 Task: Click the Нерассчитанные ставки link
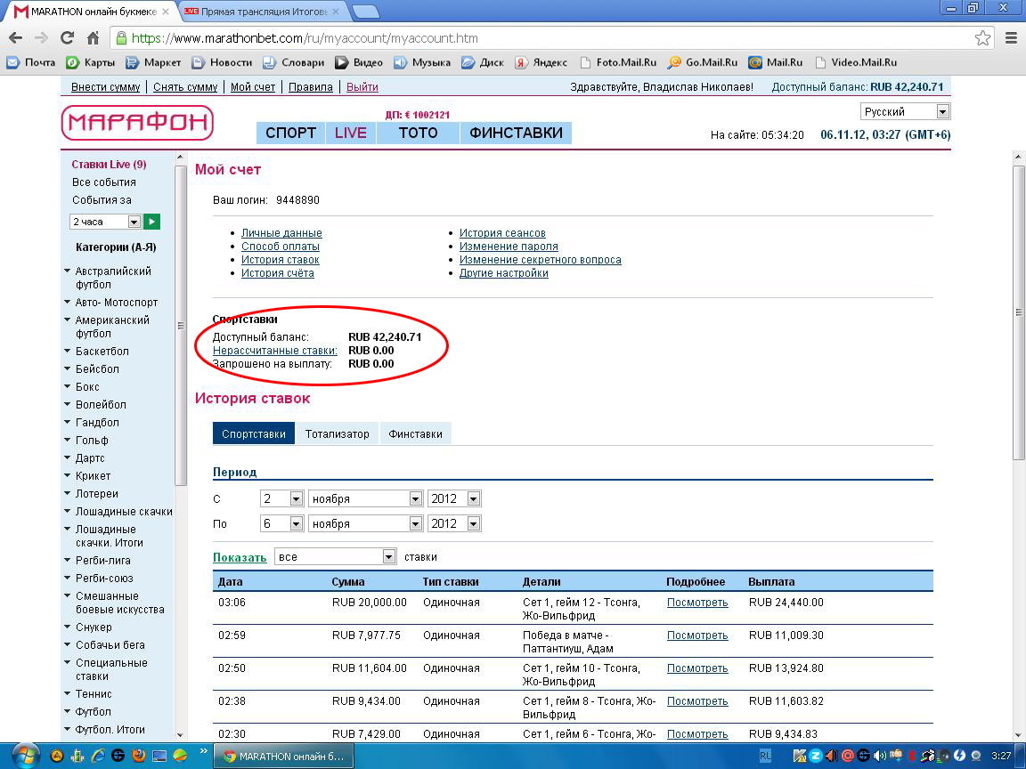[x=275, y=351]
